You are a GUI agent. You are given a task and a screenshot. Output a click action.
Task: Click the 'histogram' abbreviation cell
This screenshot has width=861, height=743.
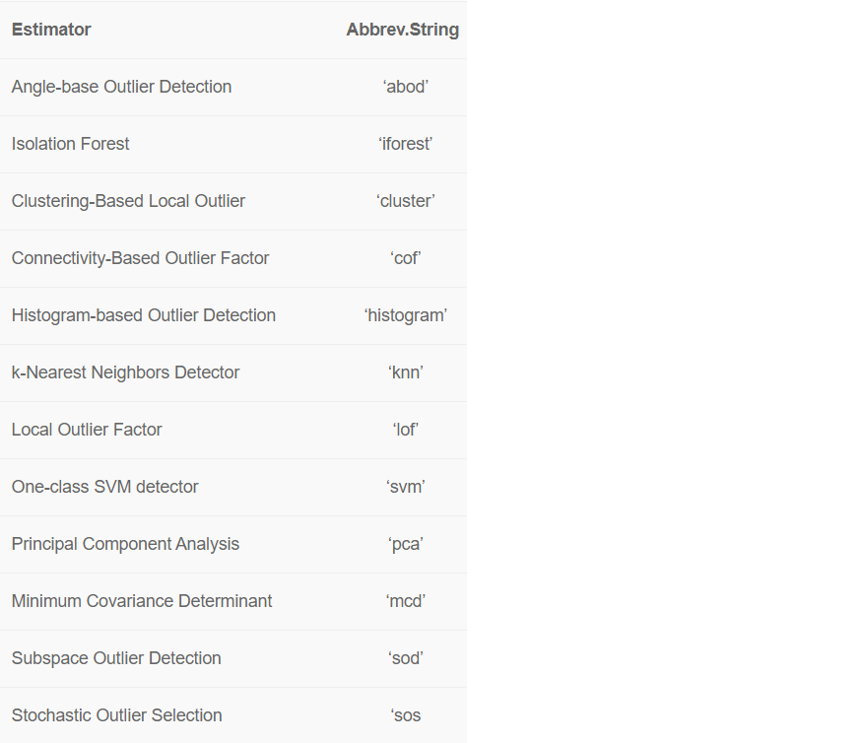(x=406, y=315)
